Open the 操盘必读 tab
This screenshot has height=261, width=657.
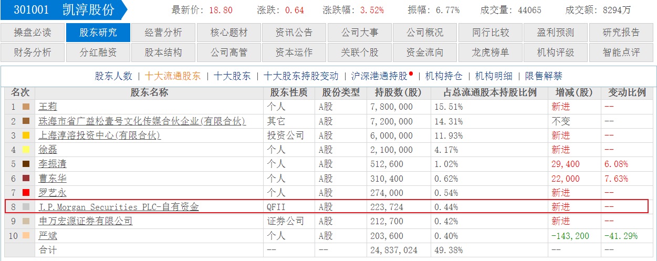[x=33, y=33]
